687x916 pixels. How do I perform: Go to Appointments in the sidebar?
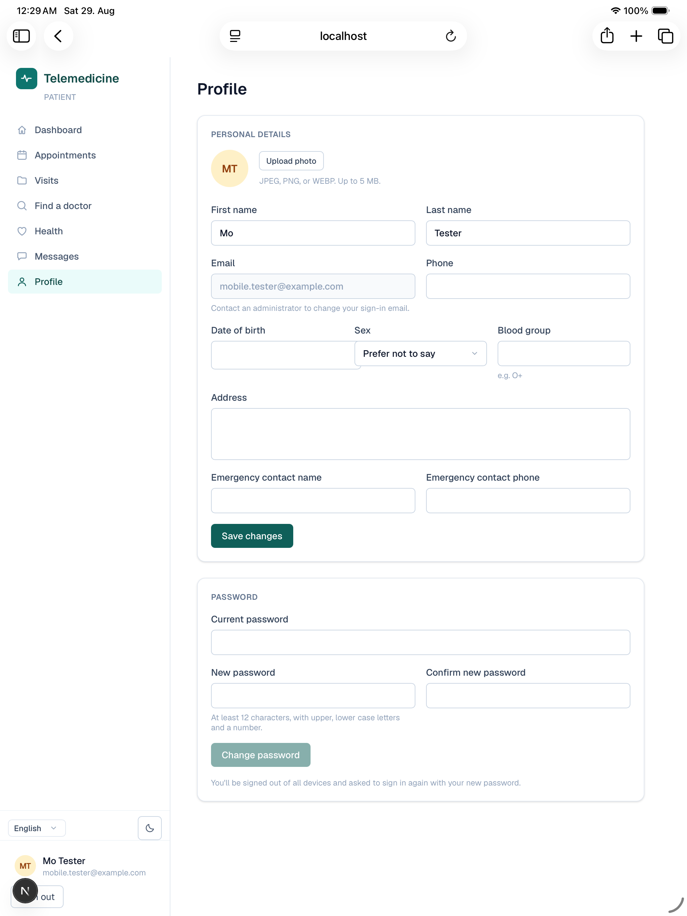click(85, 155)
